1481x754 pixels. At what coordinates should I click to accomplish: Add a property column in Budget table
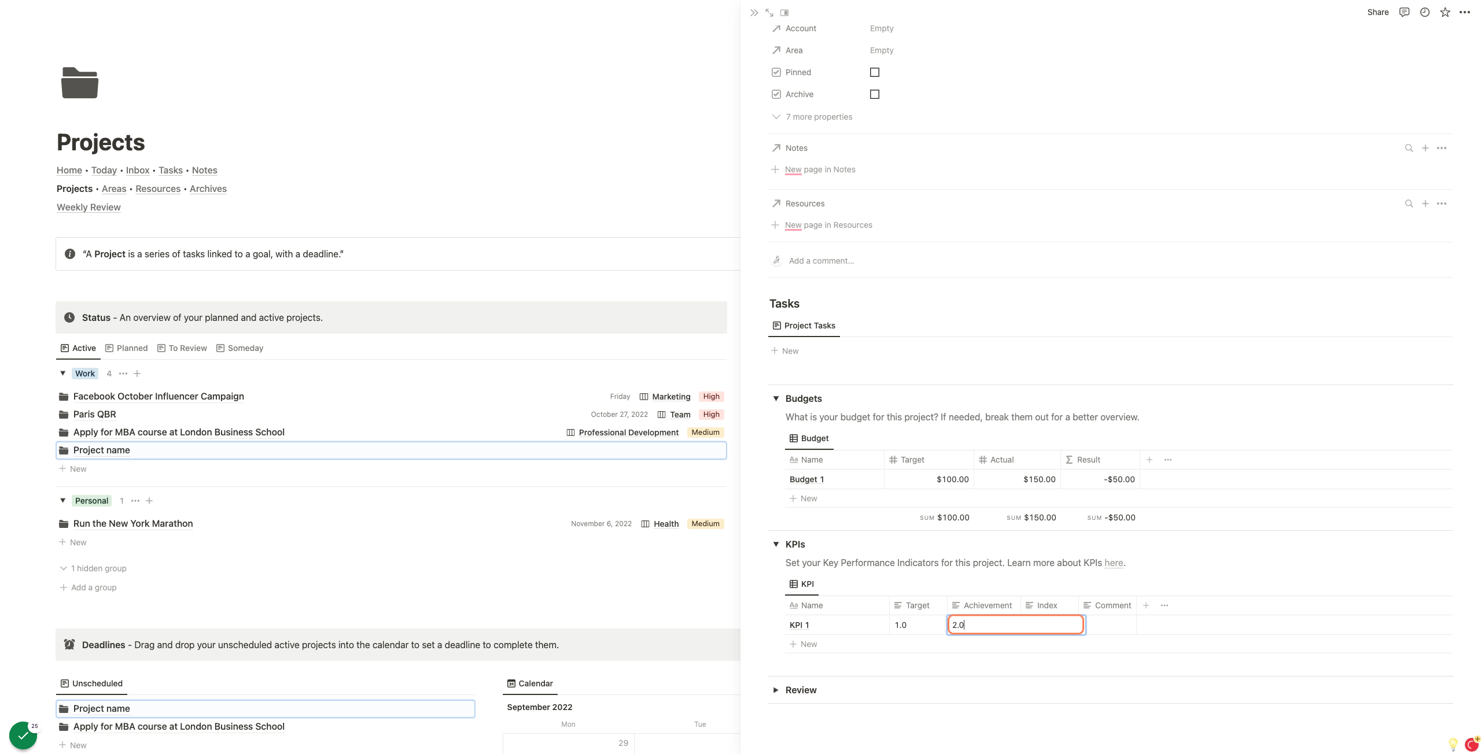pyautogui.click(x=1150, y=460)
